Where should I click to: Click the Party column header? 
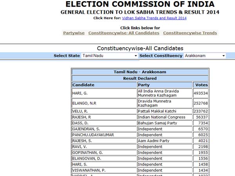(x=144, y=85)
